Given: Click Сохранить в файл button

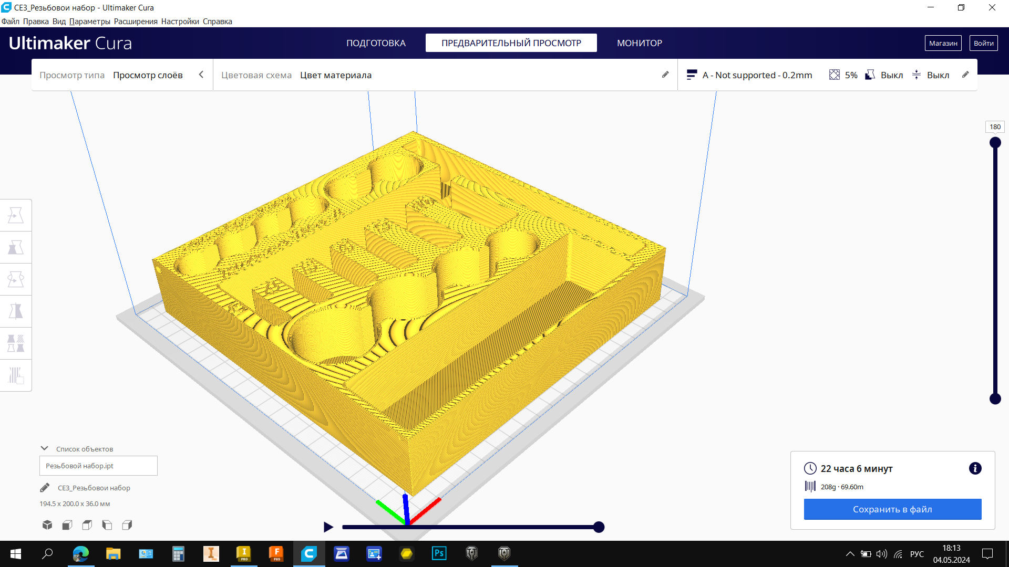Looking at the screenshot, I should [x=892, y=509].
